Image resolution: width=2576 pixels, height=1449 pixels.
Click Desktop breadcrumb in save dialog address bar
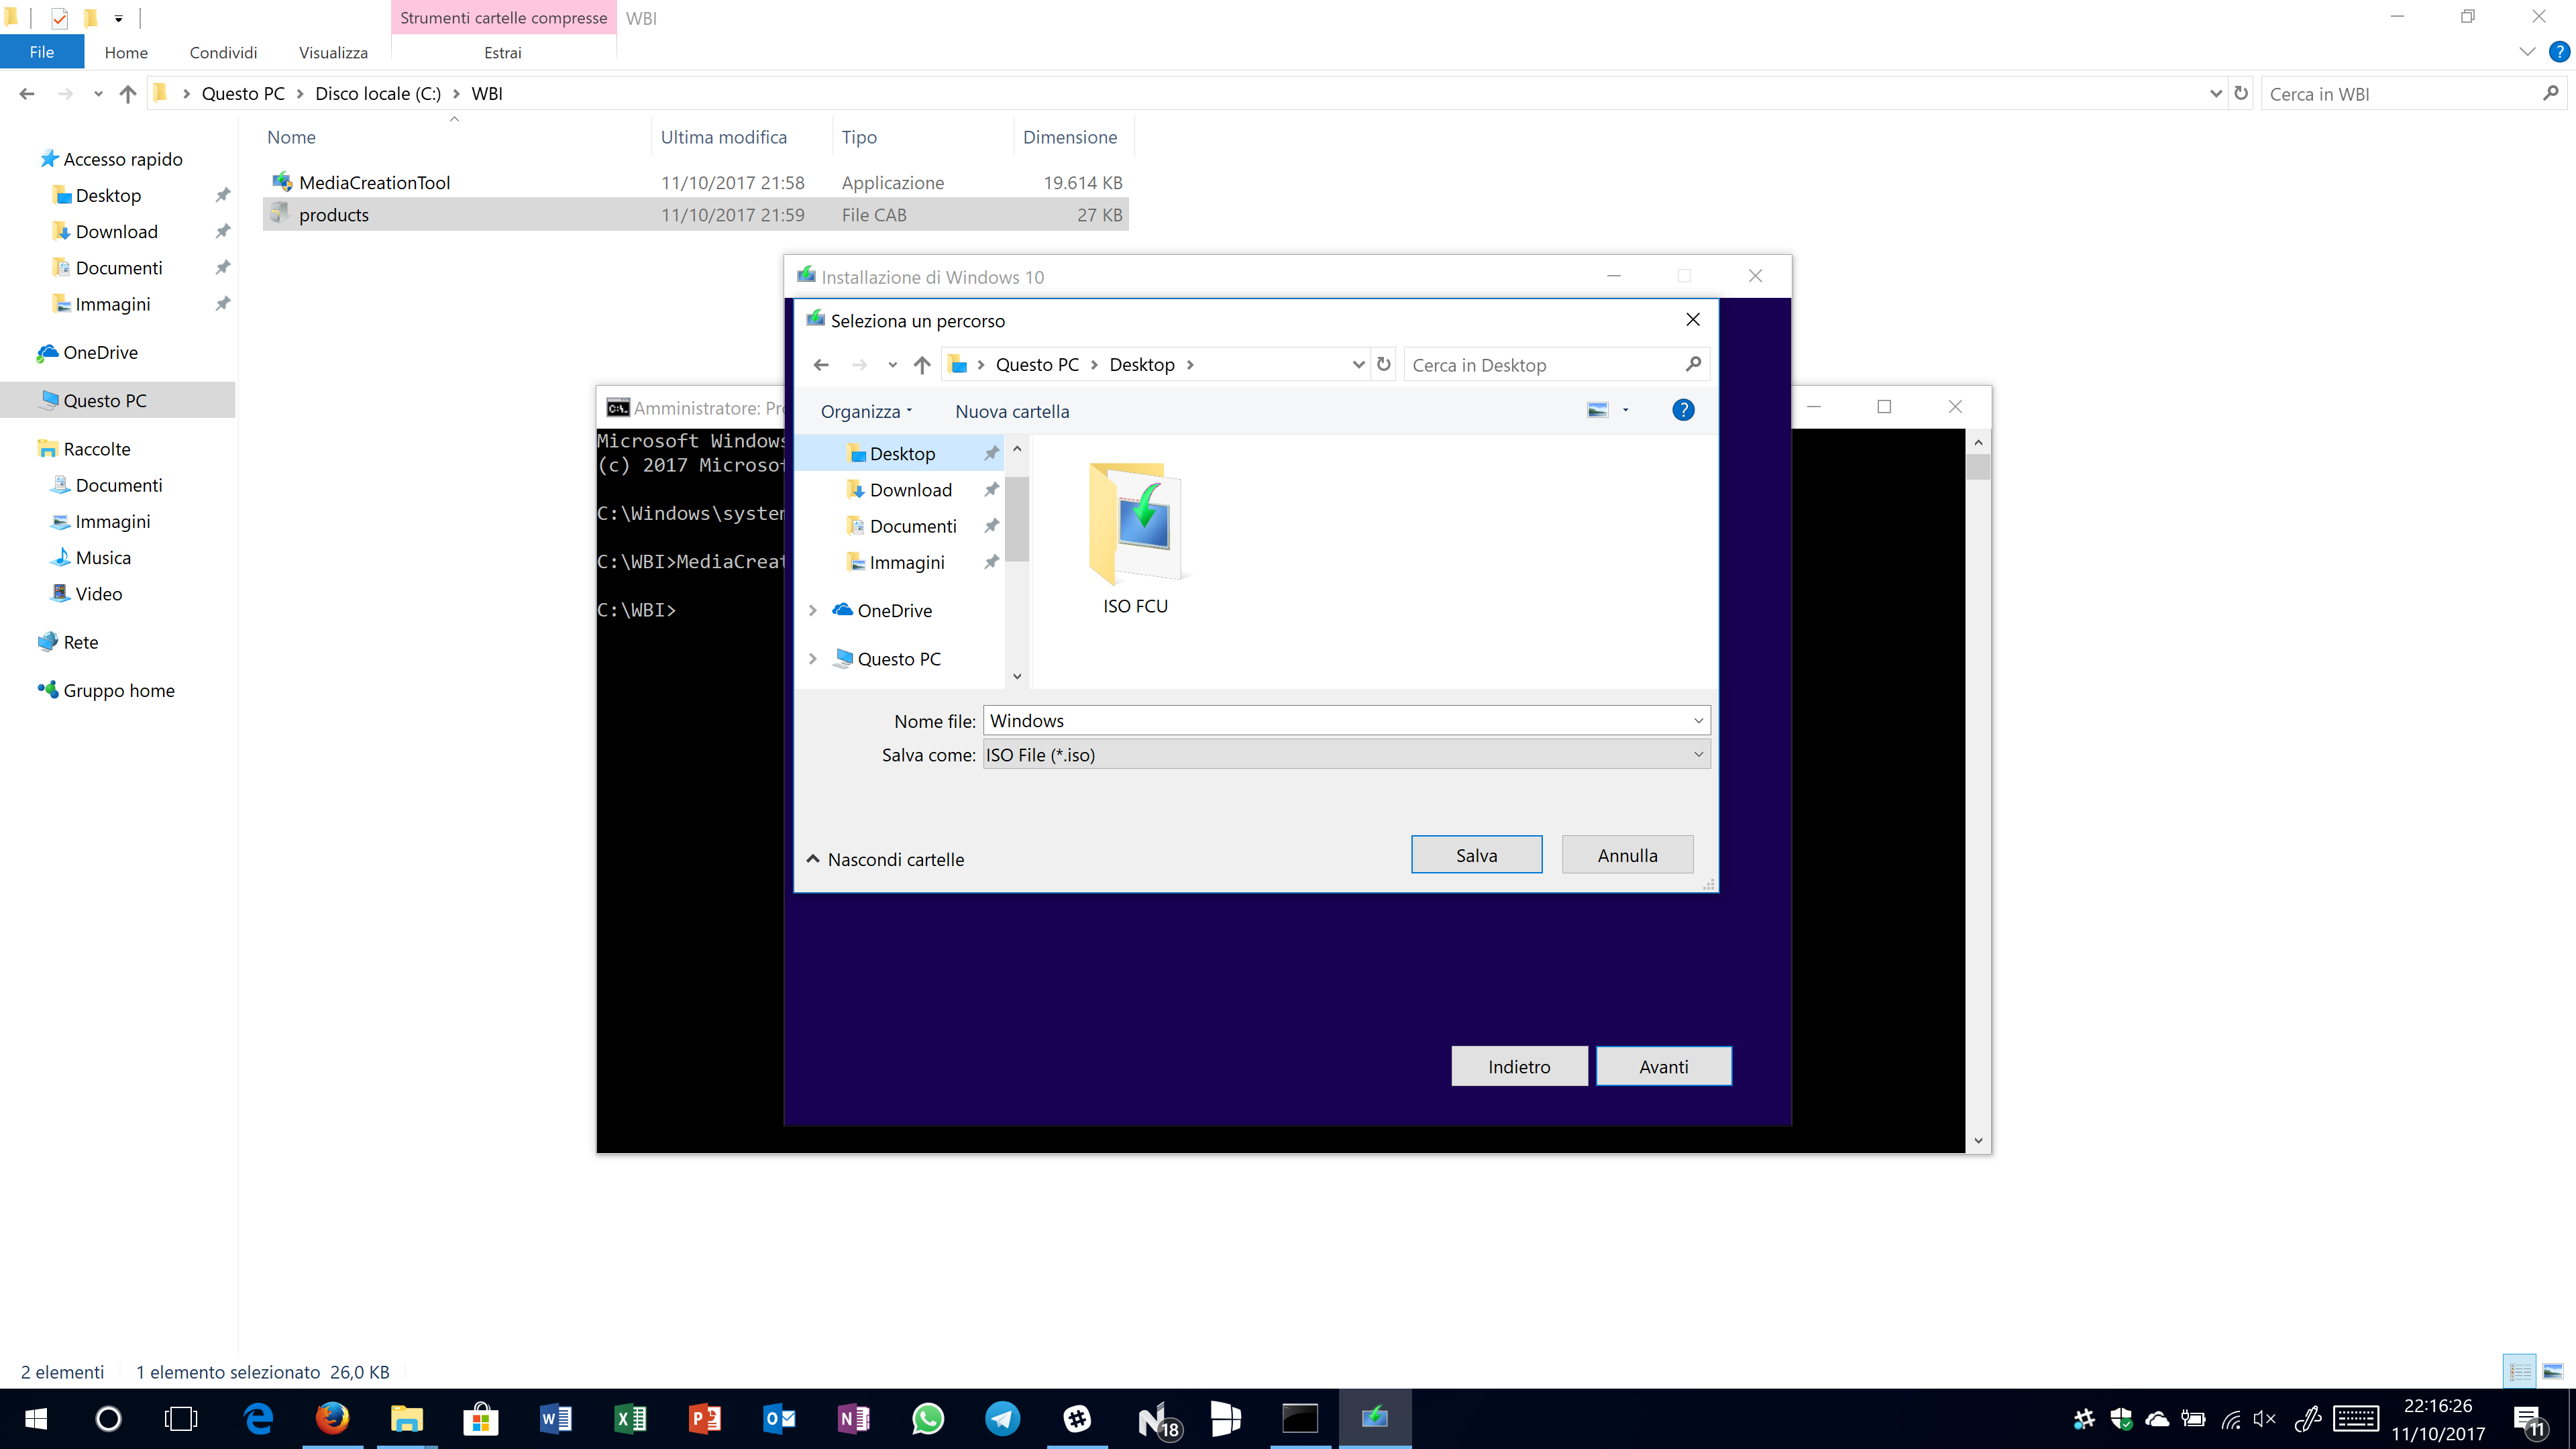1141,364
